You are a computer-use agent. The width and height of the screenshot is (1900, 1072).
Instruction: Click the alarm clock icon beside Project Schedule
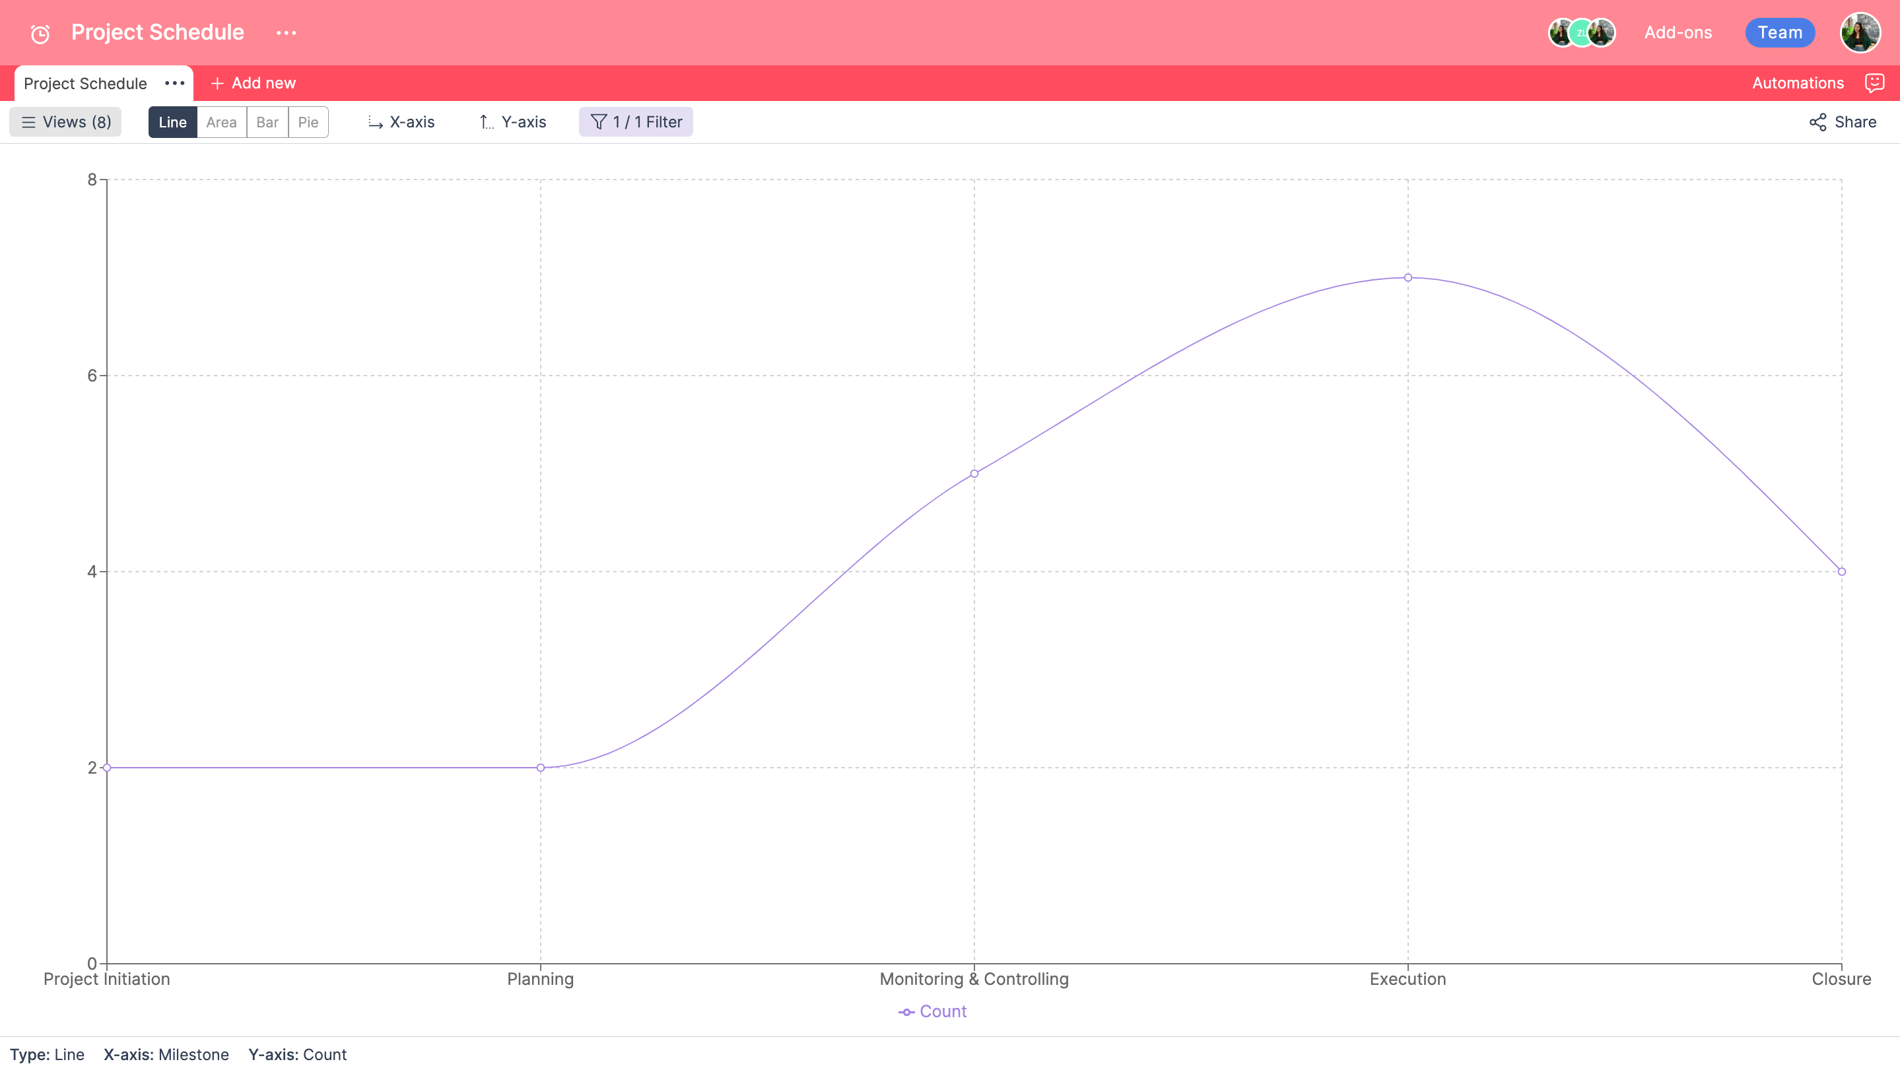(x=40, y=33)
